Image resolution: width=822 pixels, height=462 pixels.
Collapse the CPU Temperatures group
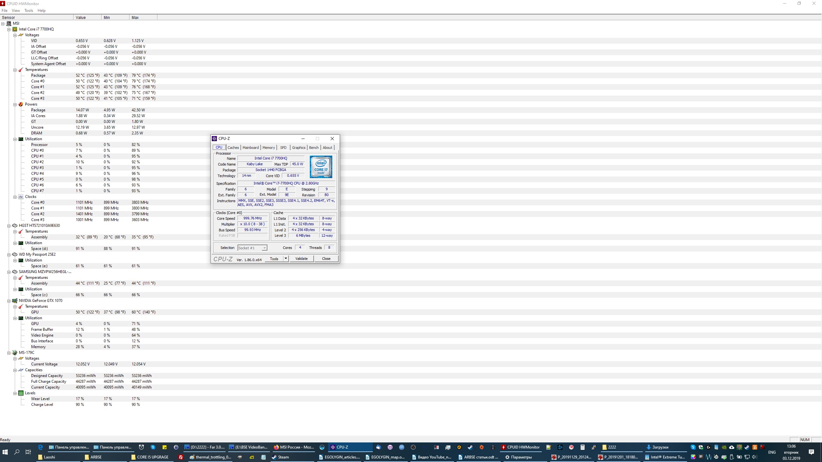click(15, 70)
